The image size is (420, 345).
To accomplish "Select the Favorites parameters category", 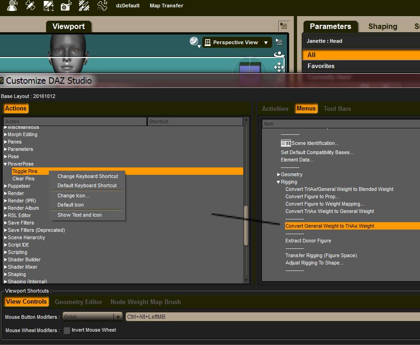I will pyautogui.click(x=361, y=66).
